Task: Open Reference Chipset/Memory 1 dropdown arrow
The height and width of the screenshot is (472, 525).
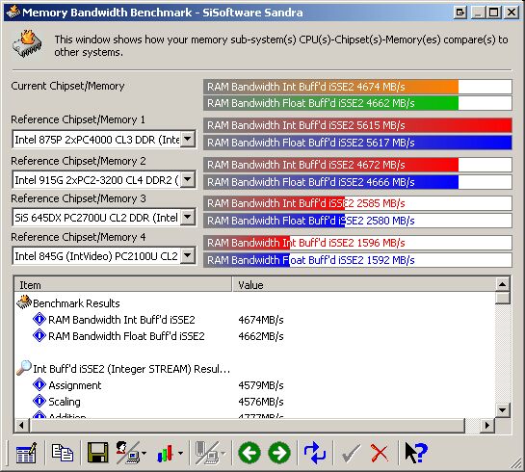Action: (x=188, y=139)
